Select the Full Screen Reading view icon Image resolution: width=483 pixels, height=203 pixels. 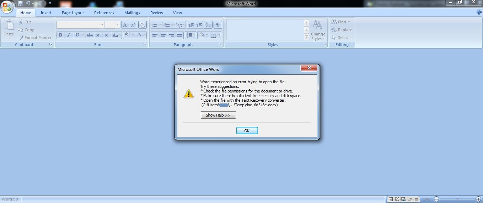tap(397, 199)
